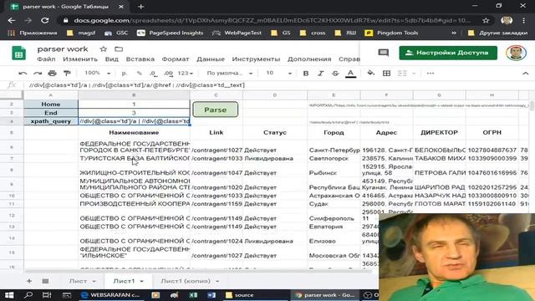Screen dimensions: 535x301
Task: Add a new sheet with plus
Action: [29, 281]
